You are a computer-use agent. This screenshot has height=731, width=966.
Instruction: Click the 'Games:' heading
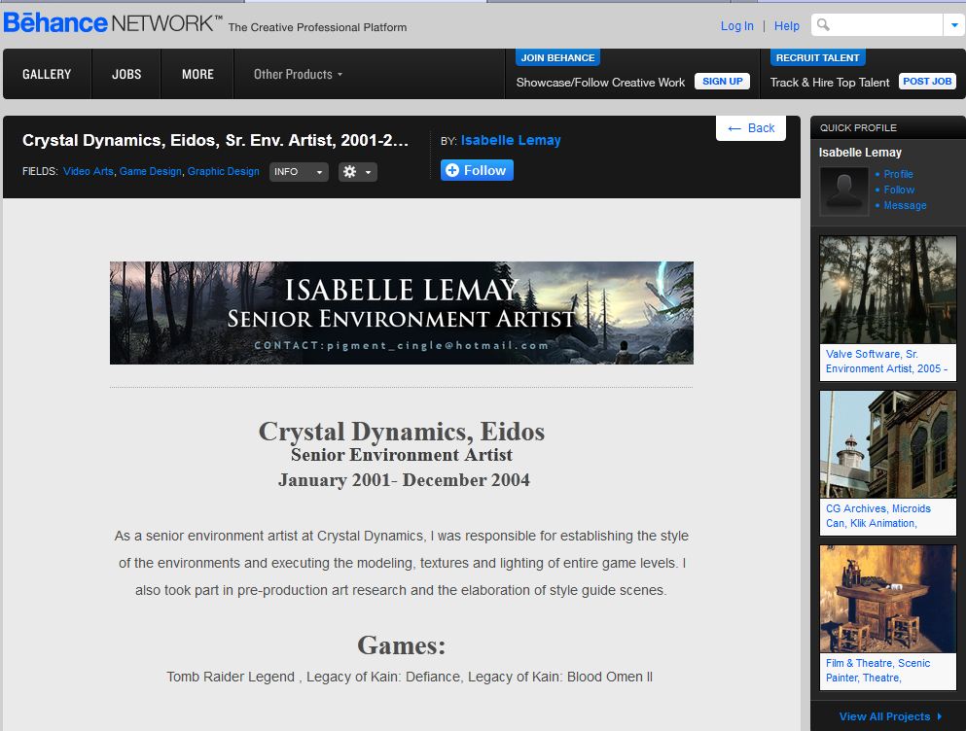[402, 645]
